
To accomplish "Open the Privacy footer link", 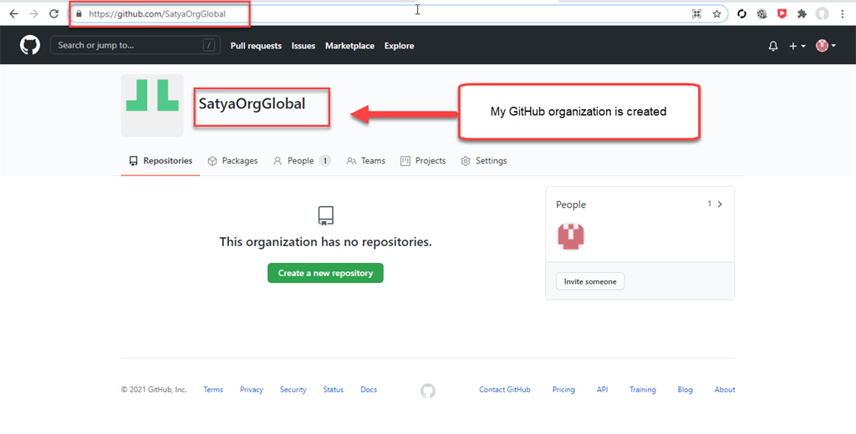I will (x=252, y=389).
